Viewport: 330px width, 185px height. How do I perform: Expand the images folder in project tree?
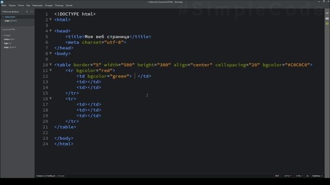(x=7, y=35)
